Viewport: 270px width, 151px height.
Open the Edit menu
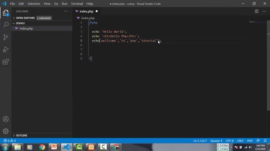(21, 4)
